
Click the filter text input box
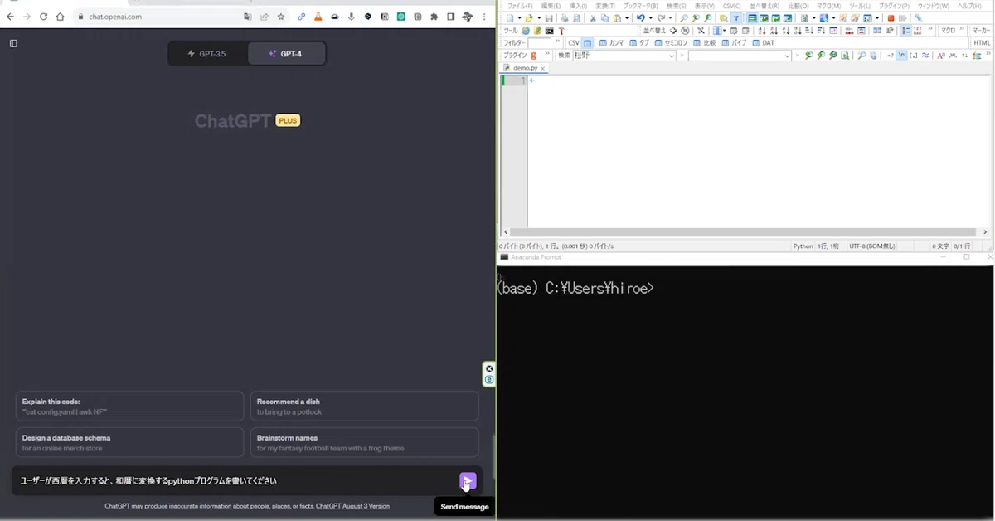541,43
